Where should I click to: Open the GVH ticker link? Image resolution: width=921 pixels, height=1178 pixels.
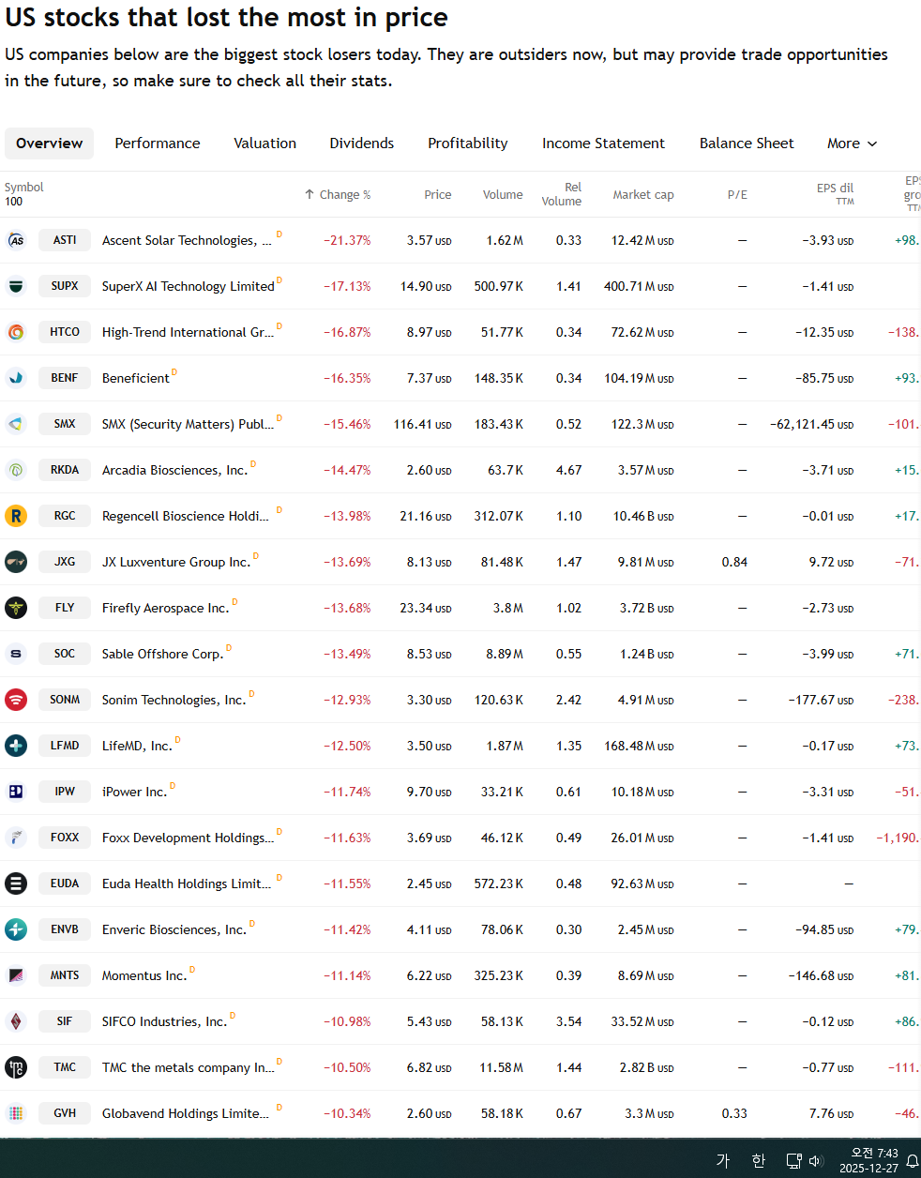65,1113
